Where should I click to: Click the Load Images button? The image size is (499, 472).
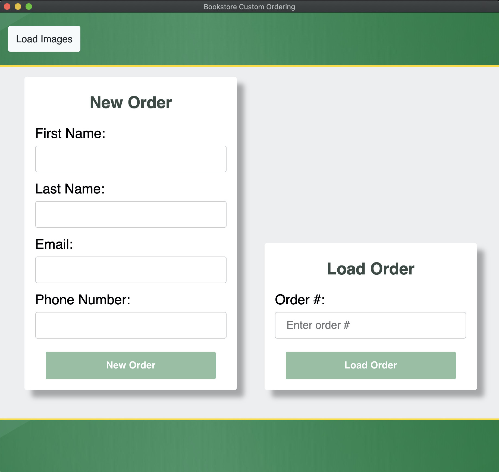[44, 39]
